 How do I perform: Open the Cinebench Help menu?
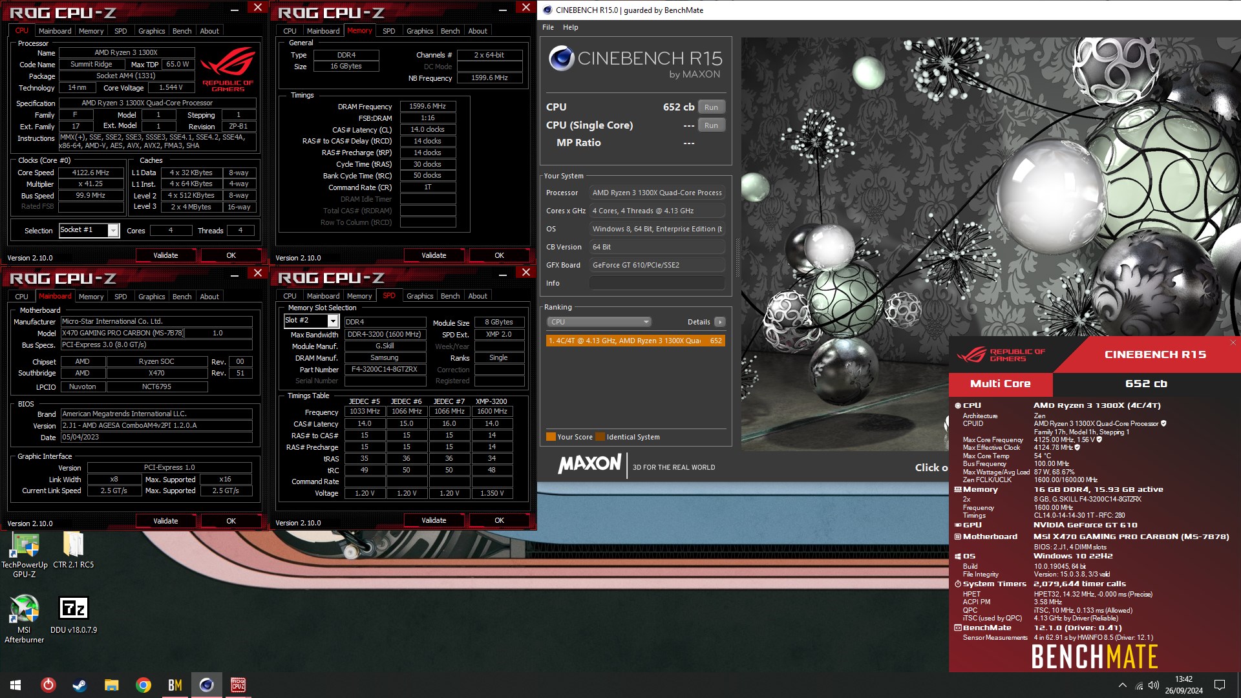click(570, 27)
